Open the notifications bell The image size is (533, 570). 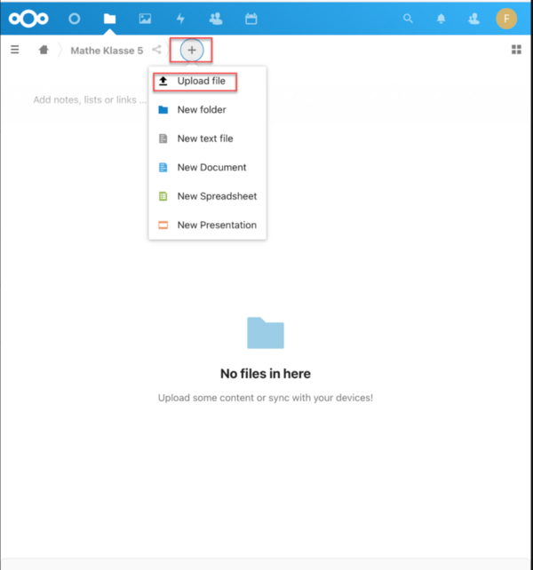[x=441, y=19]
